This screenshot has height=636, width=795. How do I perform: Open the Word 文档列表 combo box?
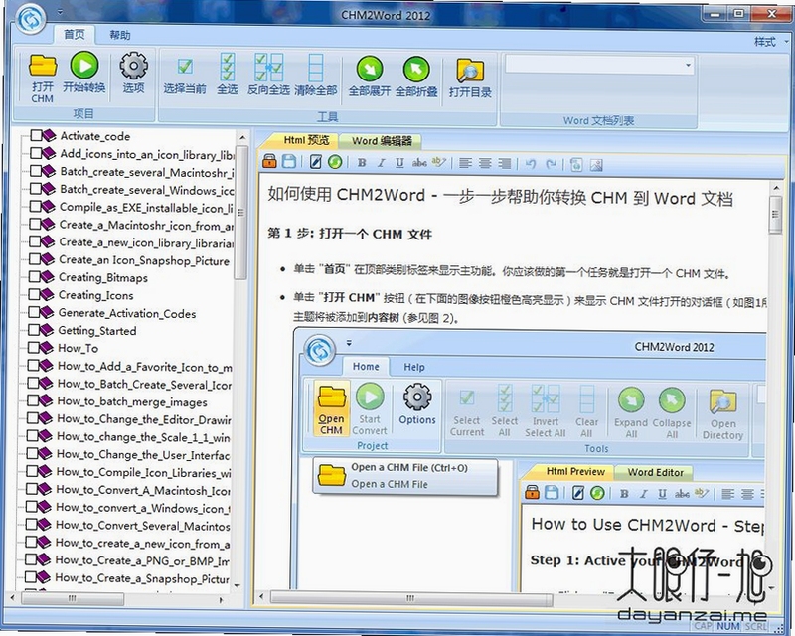pos(599,65)
